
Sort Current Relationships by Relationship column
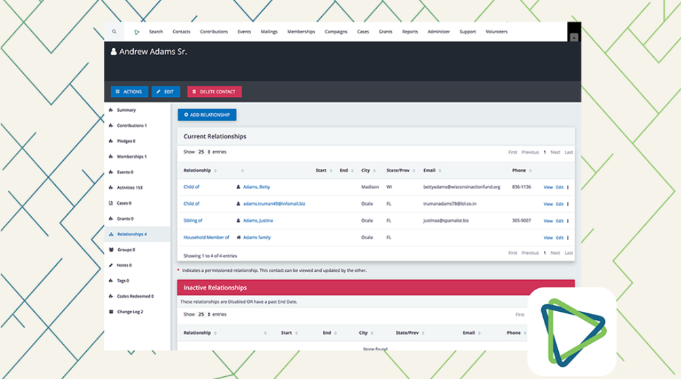pos(200,171)
